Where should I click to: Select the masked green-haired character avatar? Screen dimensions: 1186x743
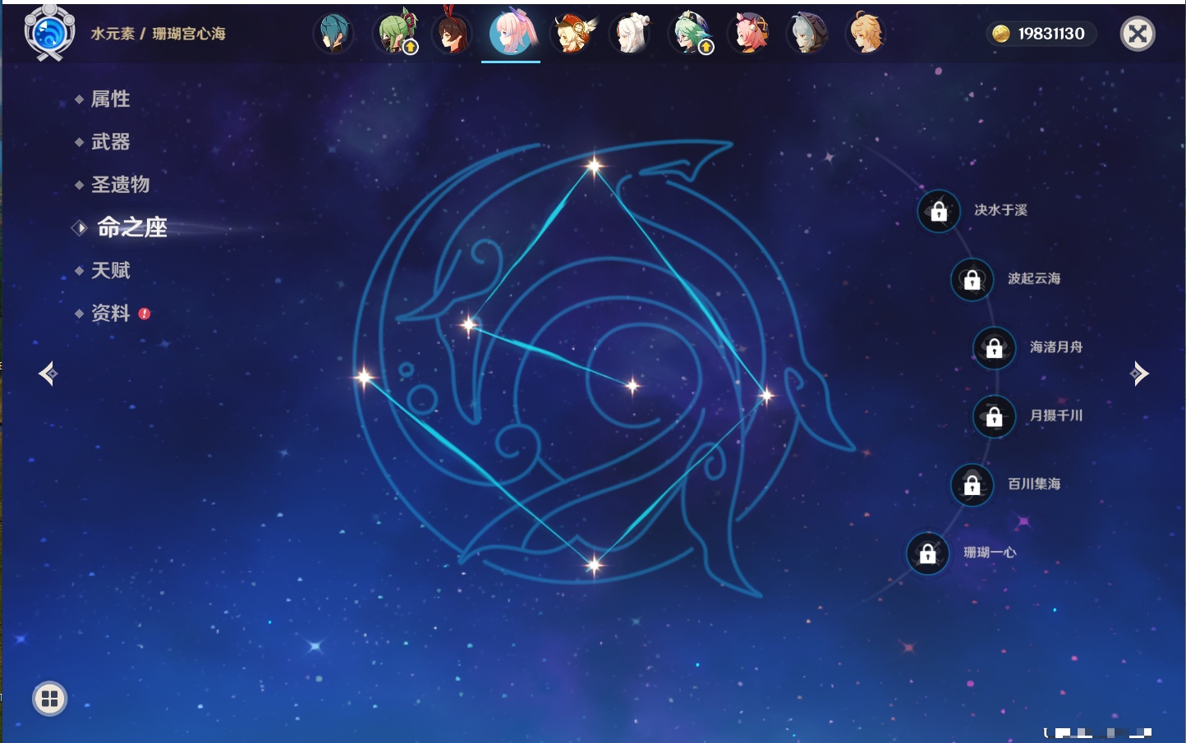pos(397,33)
